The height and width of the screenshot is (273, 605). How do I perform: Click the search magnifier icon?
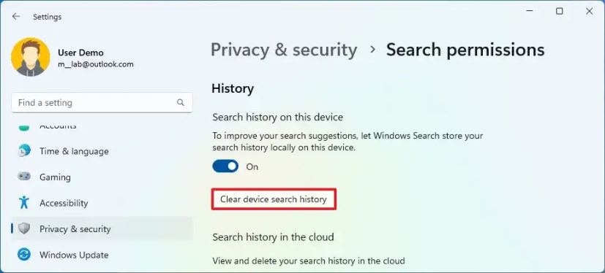click(180, 102)
